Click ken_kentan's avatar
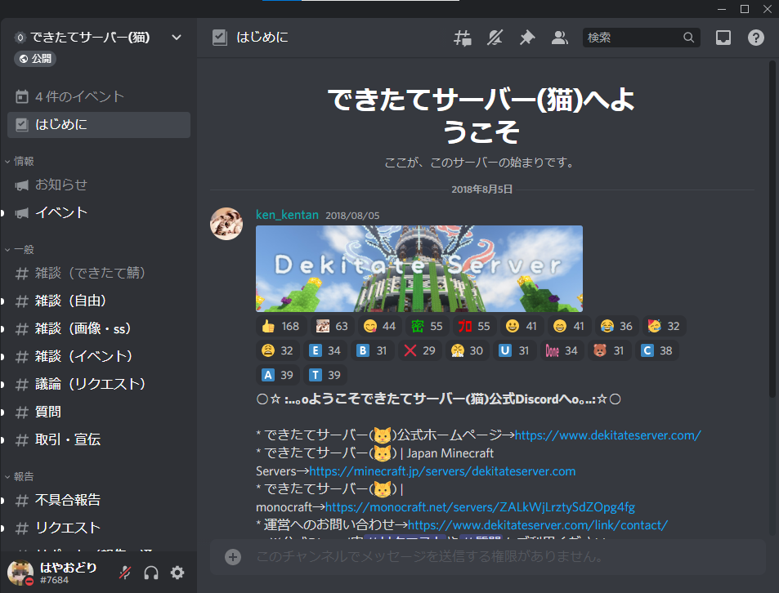The height and width of the screenshot is (593, 779). (x=226, y=224)
